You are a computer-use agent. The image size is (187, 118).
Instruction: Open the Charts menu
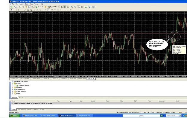click(x=26, y=4)
